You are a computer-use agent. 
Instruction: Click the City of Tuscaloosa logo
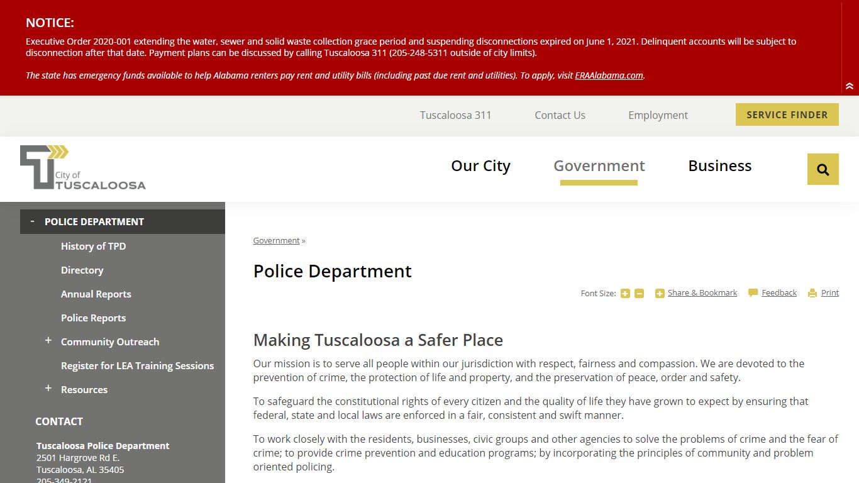(x=82, y=167)
